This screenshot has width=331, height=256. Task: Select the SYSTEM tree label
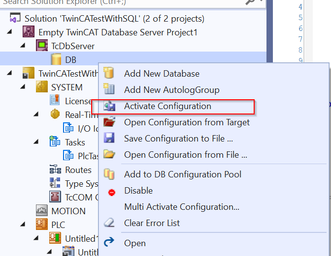66,87
